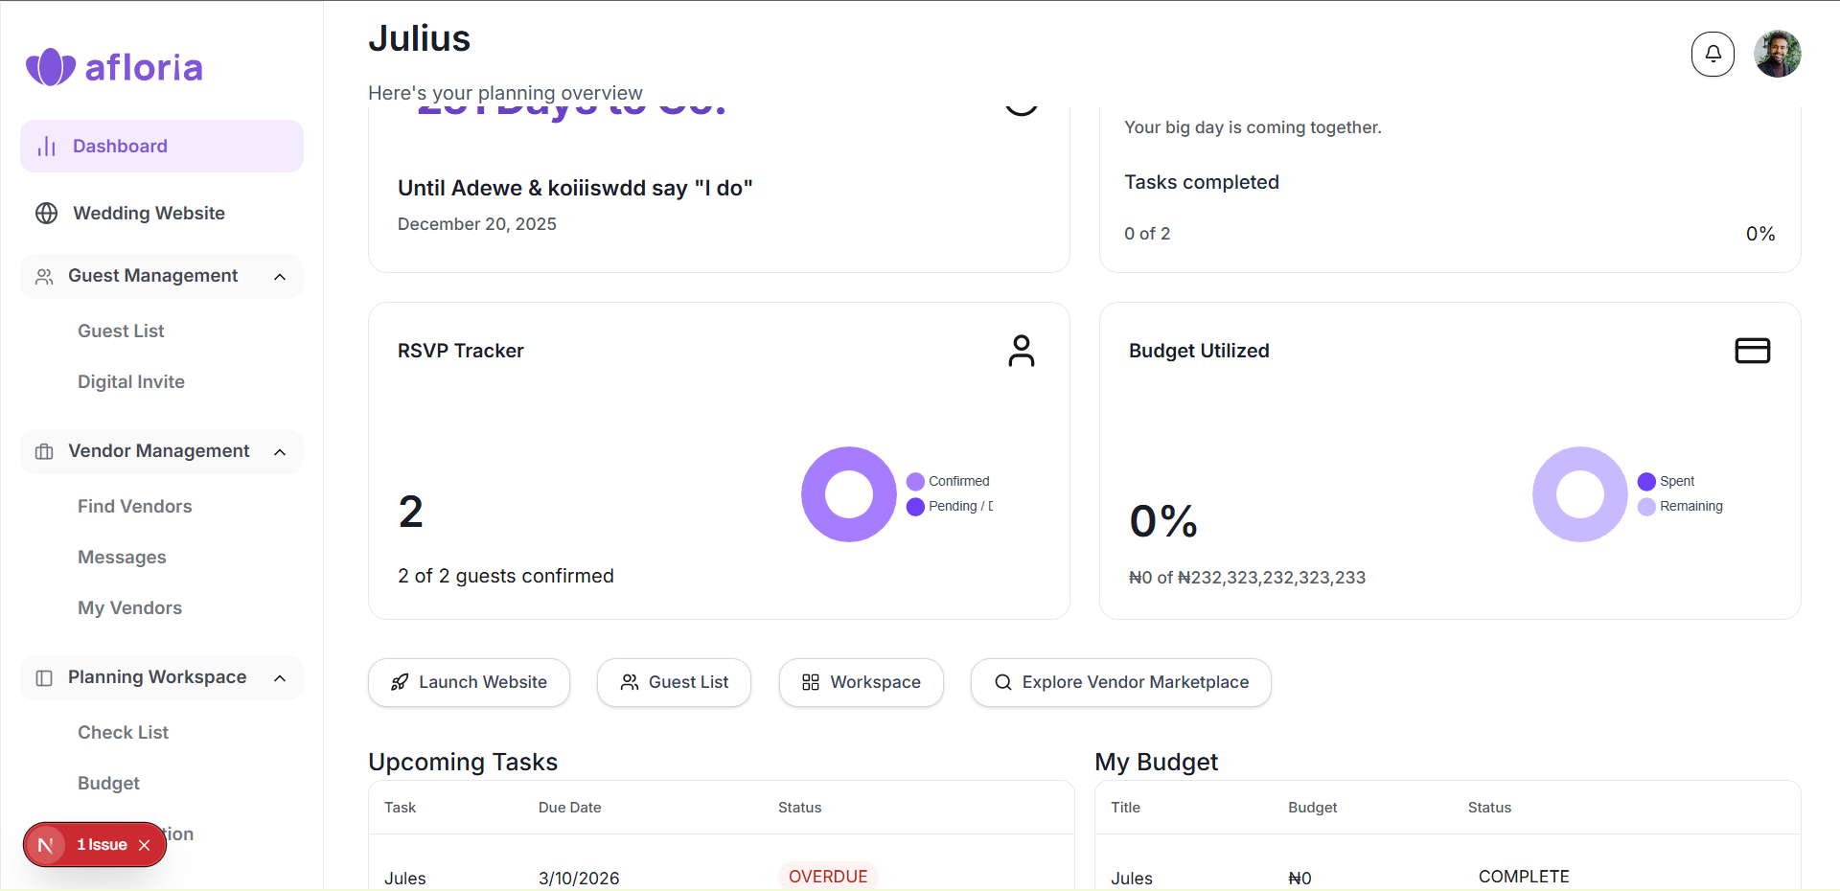Dismiss the 1 Issue indicator
This screenshot has width=1840, height=891.
pyautogui.click(x=145, y=845)
